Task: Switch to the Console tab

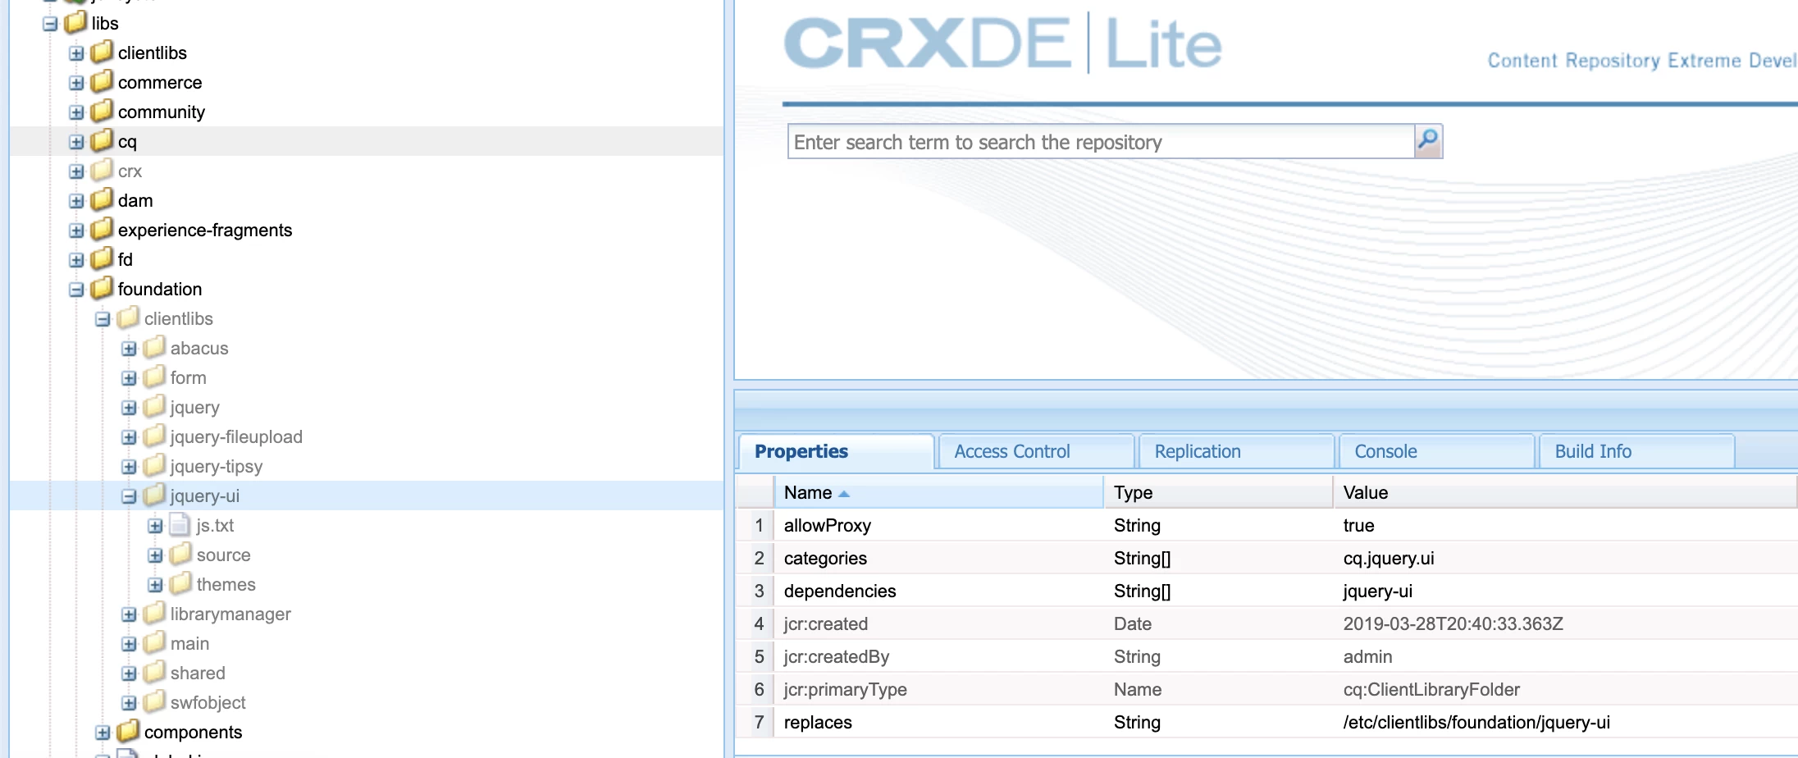Action: pos(1436,451)
